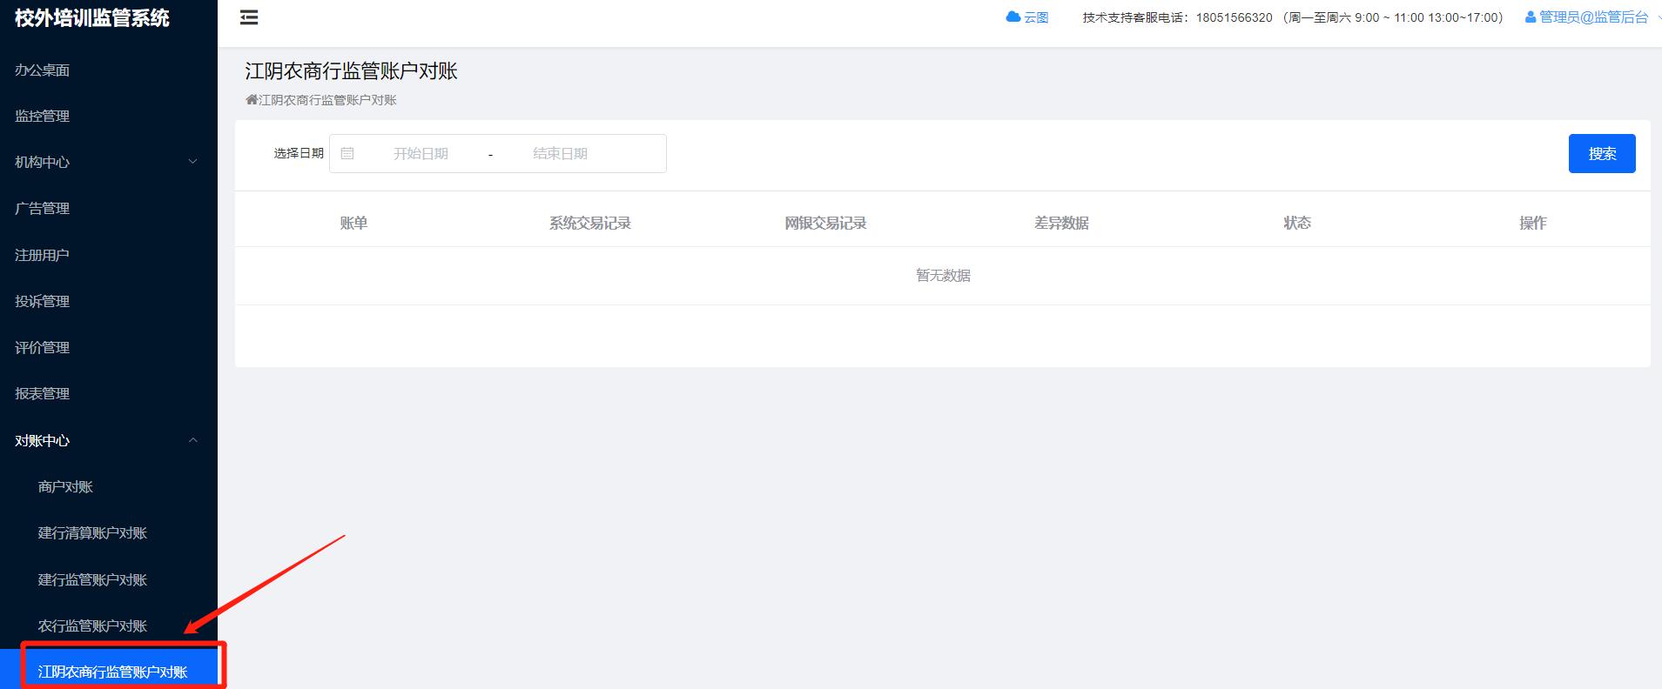Image resolution: width=1662 pixels, height=689 pixels.
Task: Click the blue 搜索 button
Action: pyautogui.click(x=1601, y=154)
